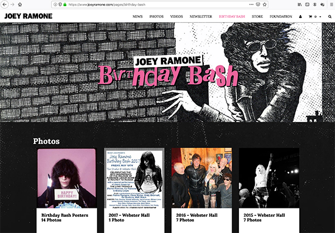The width and height of the screenshot is (335, 233).
Task: Open the NEWSLETTER menu item
Action: (201, 16)
